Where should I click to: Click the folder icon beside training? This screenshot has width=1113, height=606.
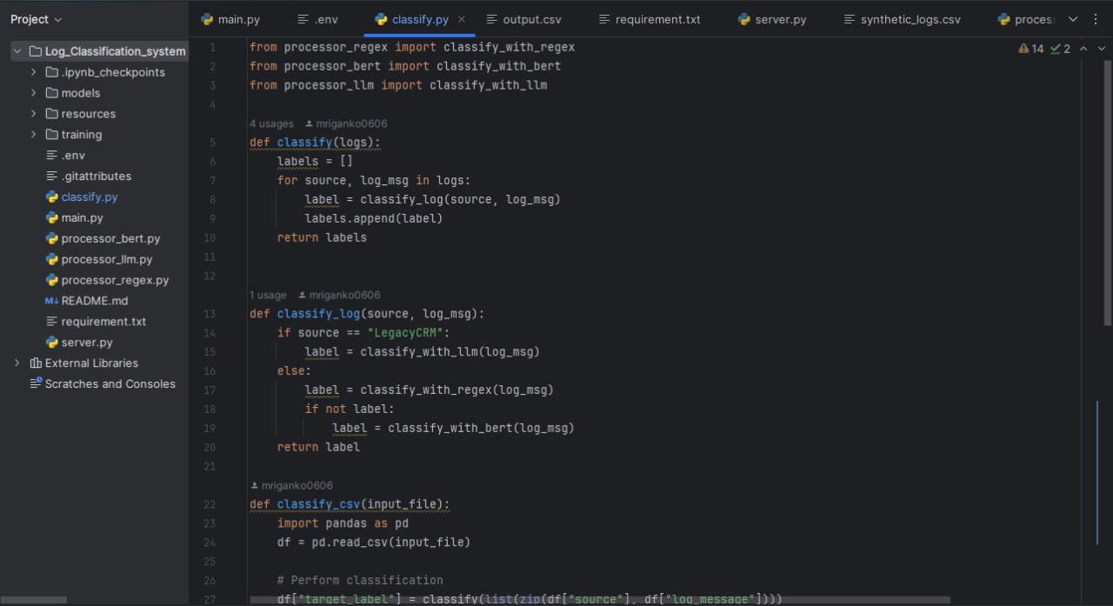(52, 135)
